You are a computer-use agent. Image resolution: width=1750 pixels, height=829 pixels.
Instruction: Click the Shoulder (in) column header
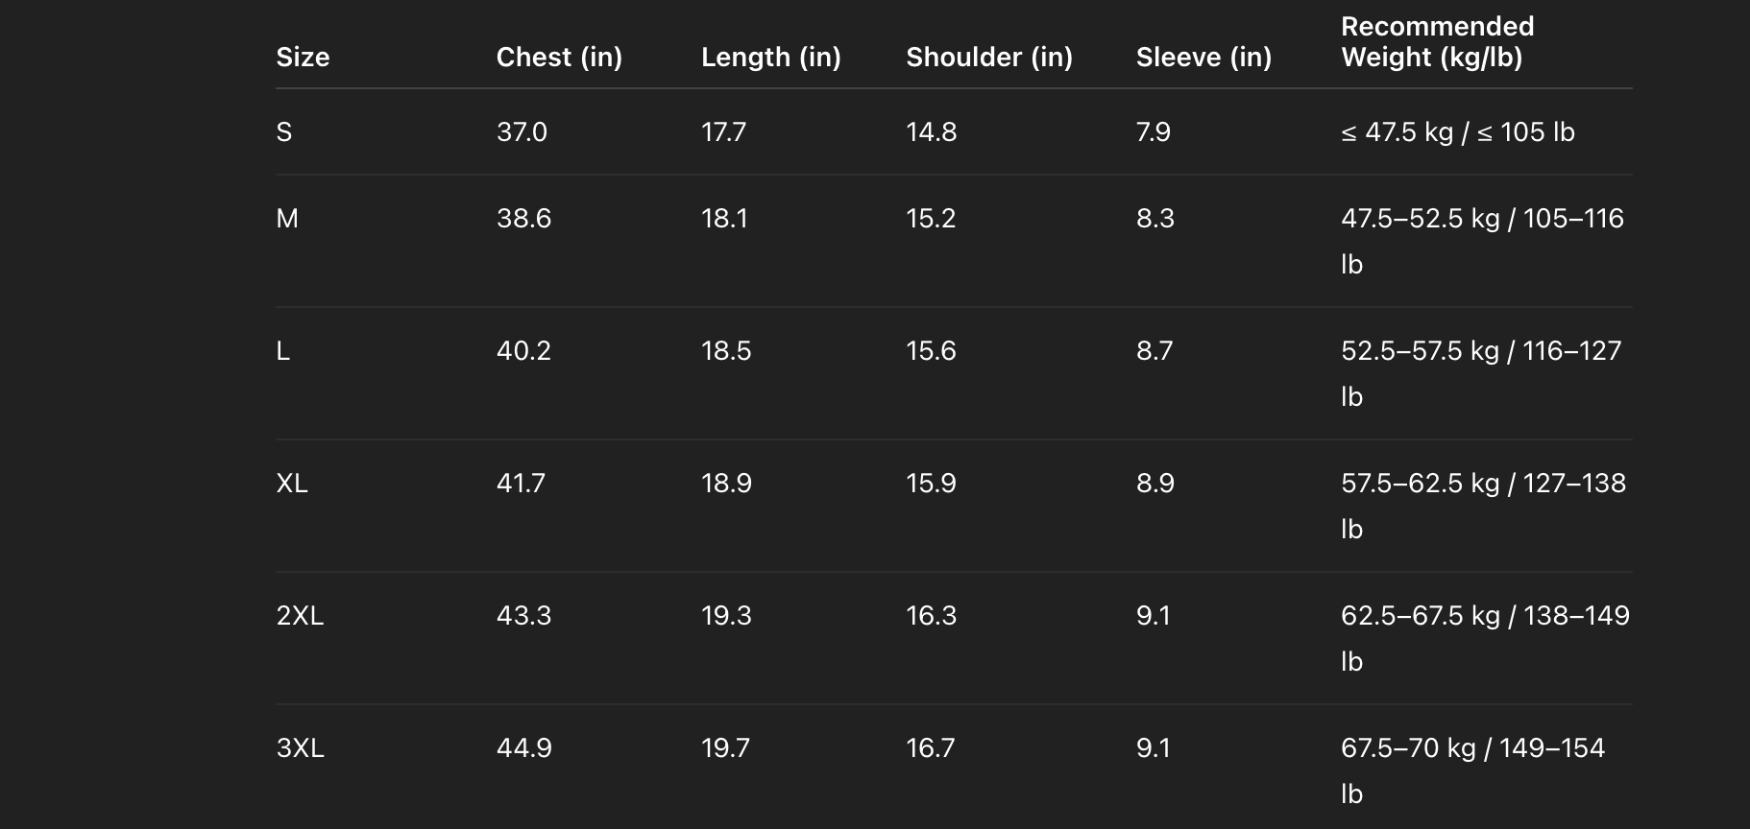(x=988, y=58)
